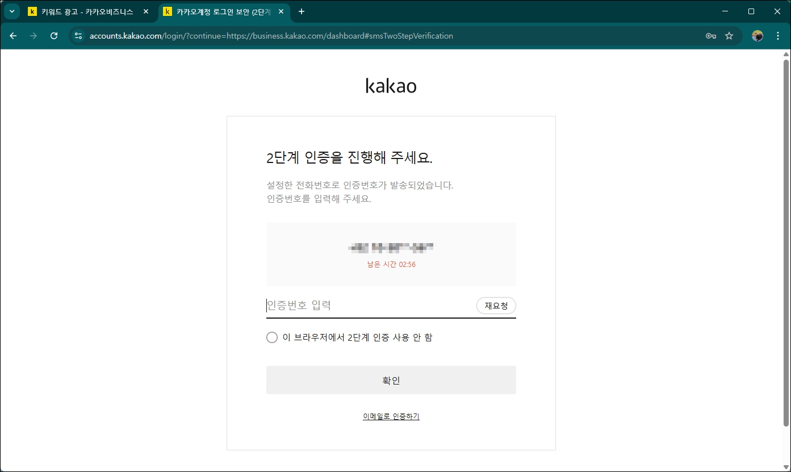Open the browser three-dot menu
This screenshot has height=472, width=791.
tap(778, 36)
